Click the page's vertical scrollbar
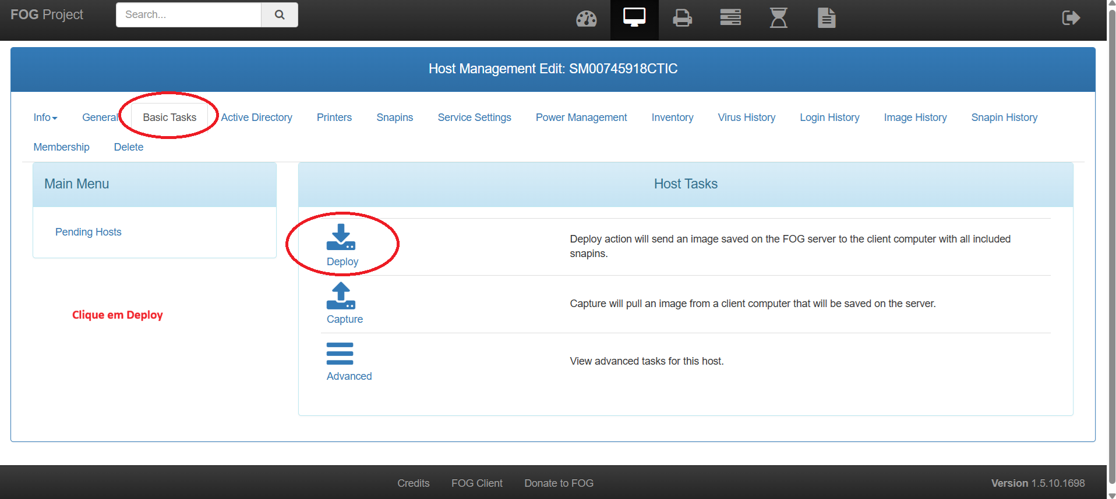Image resolution: width=1116 pixels, height=499 pixels. coord(1111,233)
